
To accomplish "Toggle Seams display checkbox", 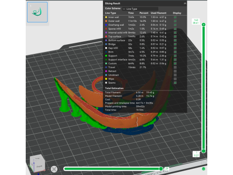I will [175, 83].
